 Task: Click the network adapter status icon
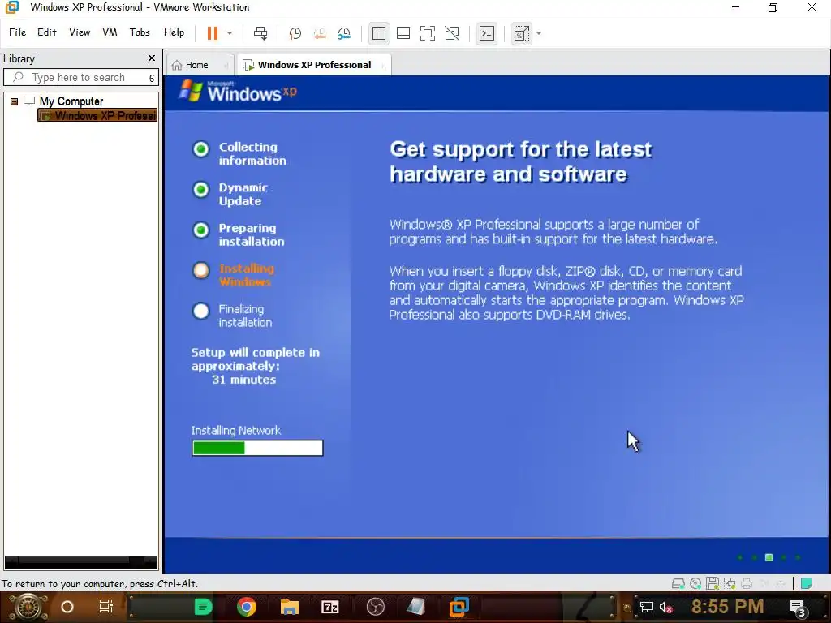(730, 584)
